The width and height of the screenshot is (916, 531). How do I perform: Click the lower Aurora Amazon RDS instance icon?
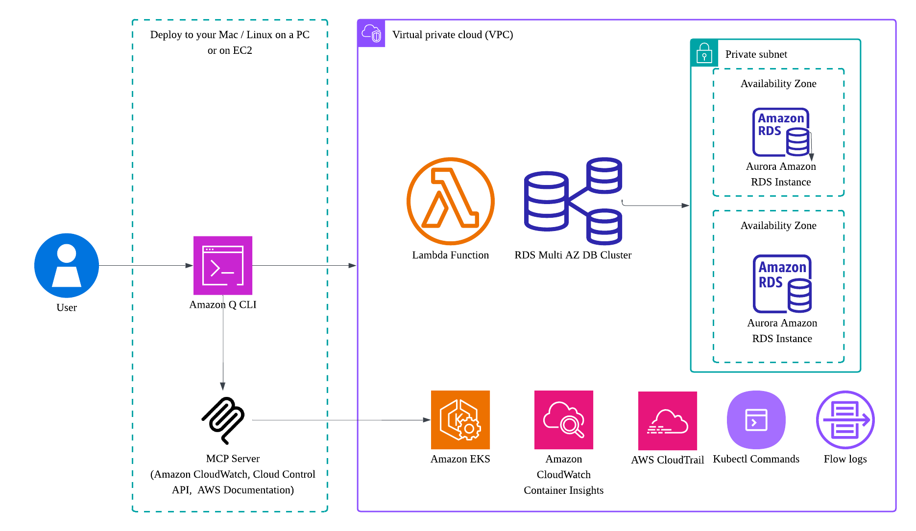coord(781,284)
